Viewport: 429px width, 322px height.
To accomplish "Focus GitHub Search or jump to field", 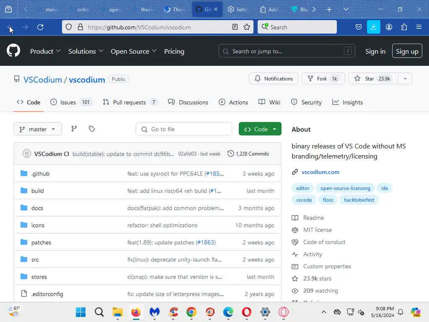I will point(287,51).
